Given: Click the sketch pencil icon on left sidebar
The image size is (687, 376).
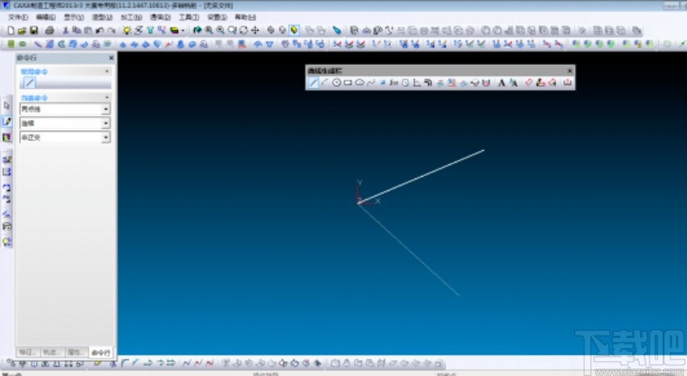Looking at the screenshot, I should pos(7,121).
